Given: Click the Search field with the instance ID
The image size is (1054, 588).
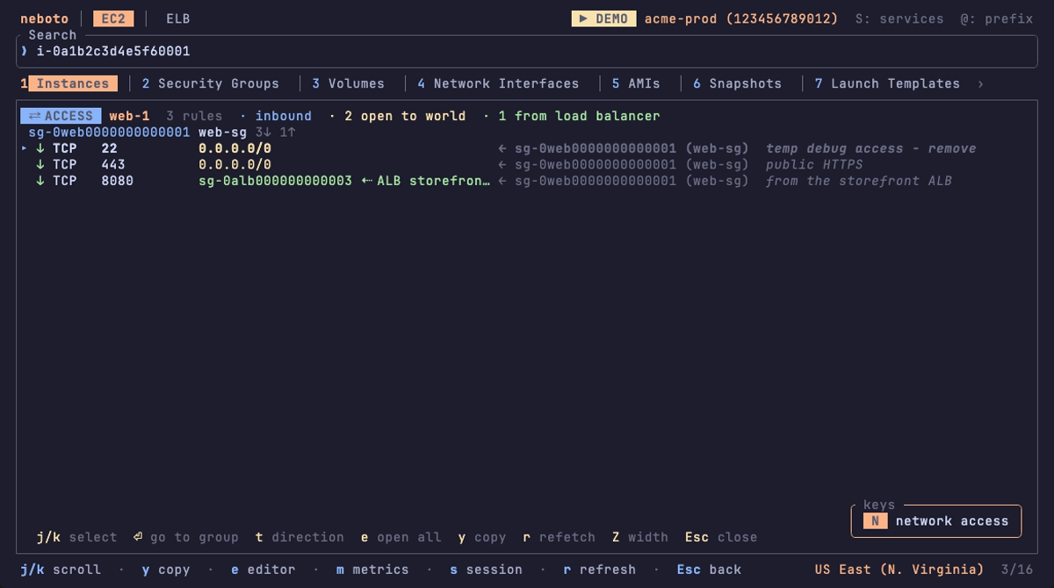Looking at the screenshot, I should tap(527, 51).
